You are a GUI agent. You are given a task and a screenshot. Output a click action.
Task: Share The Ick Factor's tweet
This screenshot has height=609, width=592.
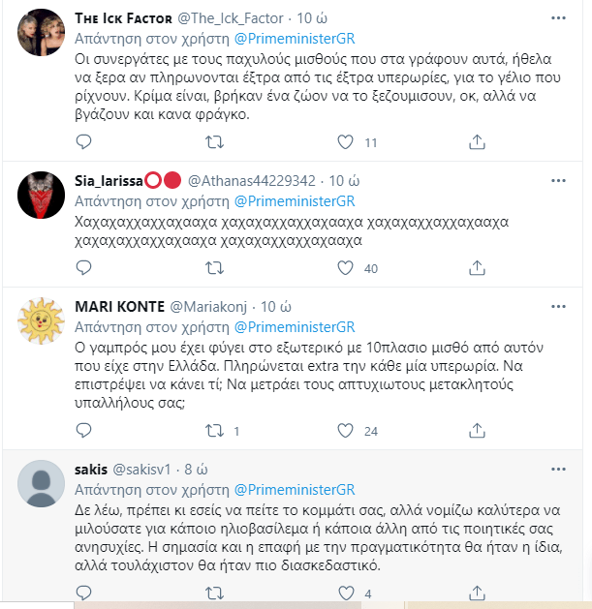[x=477, y=142]
